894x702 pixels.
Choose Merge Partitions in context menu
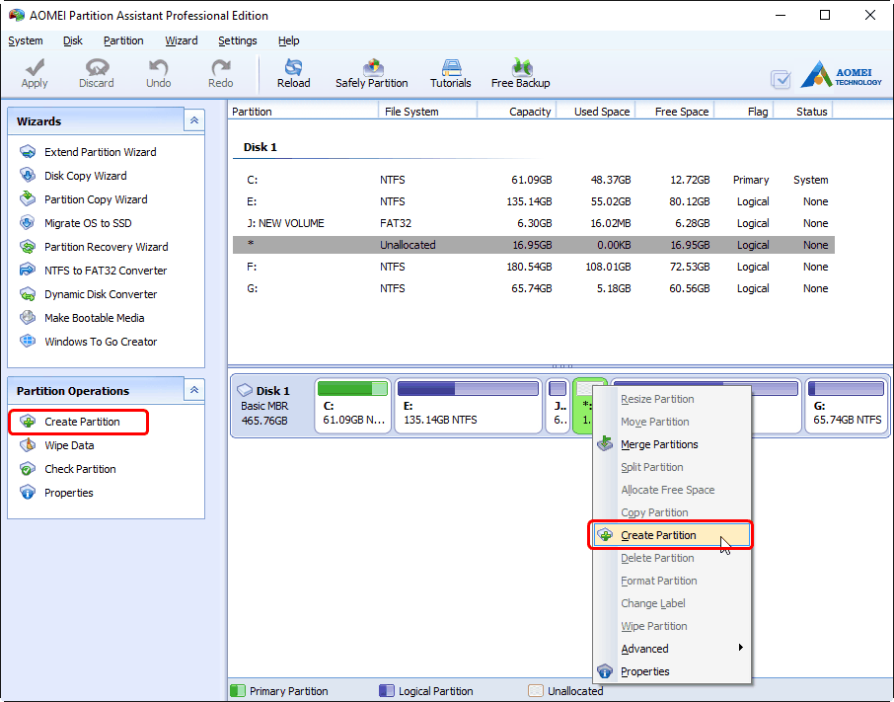point(671,444)
